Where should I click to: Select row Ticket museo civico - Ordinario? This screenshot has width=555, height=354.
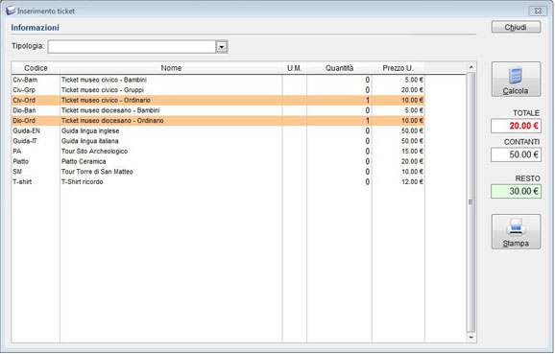pyautogui.click(x=218, y=101)
